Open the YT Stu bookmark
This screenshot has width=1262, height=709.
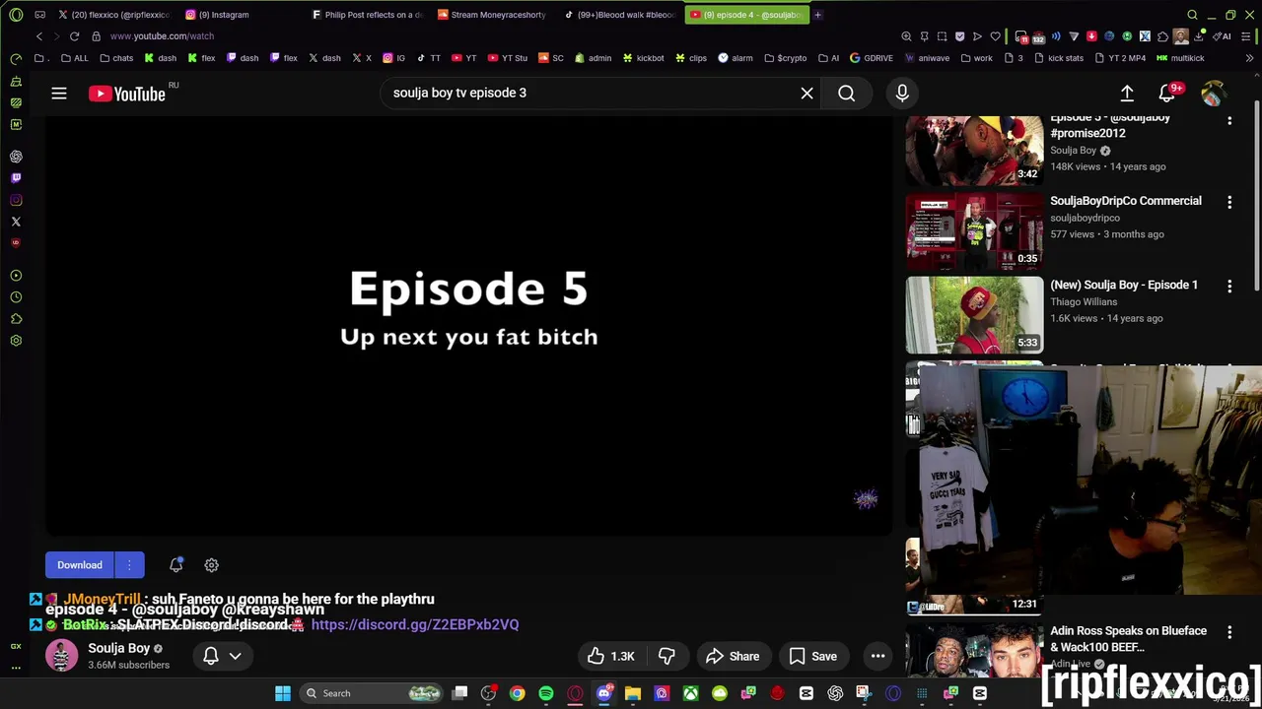pos(507,58)
